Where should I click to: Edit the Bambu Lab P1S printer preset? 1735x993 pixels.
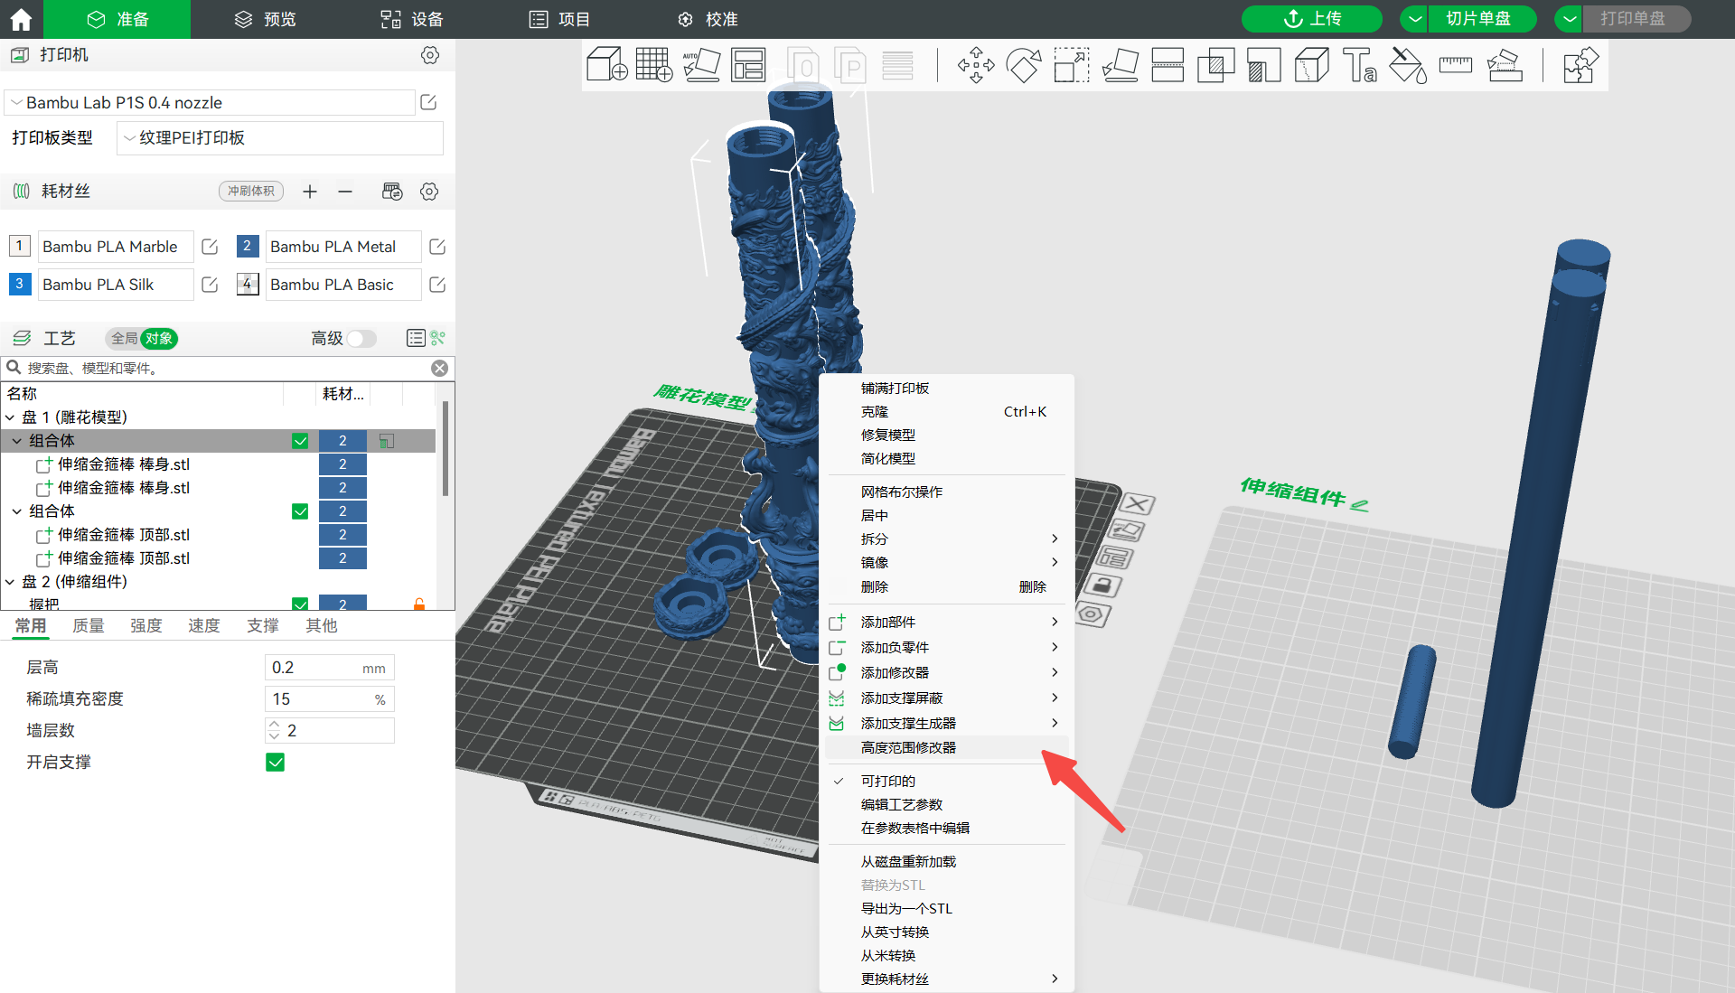tap(429, 102)
